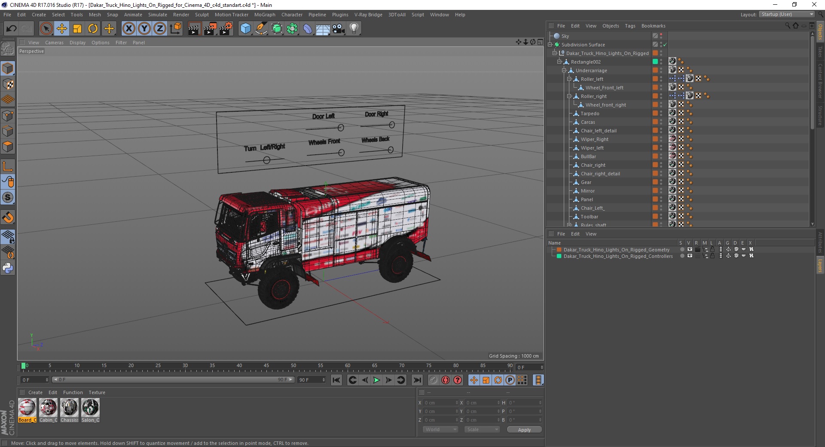The width and height of the screenshot is (825, 447).
Task: Select the Live Selection tool
Action: click(x=46, y=29)
